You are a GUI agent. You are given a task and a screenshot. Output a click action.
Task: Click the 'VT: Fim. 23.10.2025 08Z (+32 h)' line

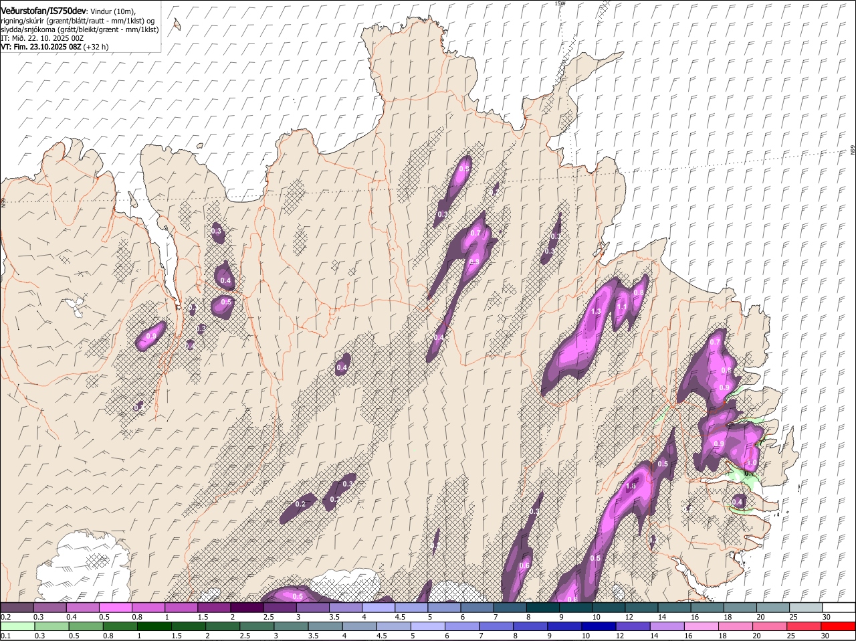coord(55,47)
